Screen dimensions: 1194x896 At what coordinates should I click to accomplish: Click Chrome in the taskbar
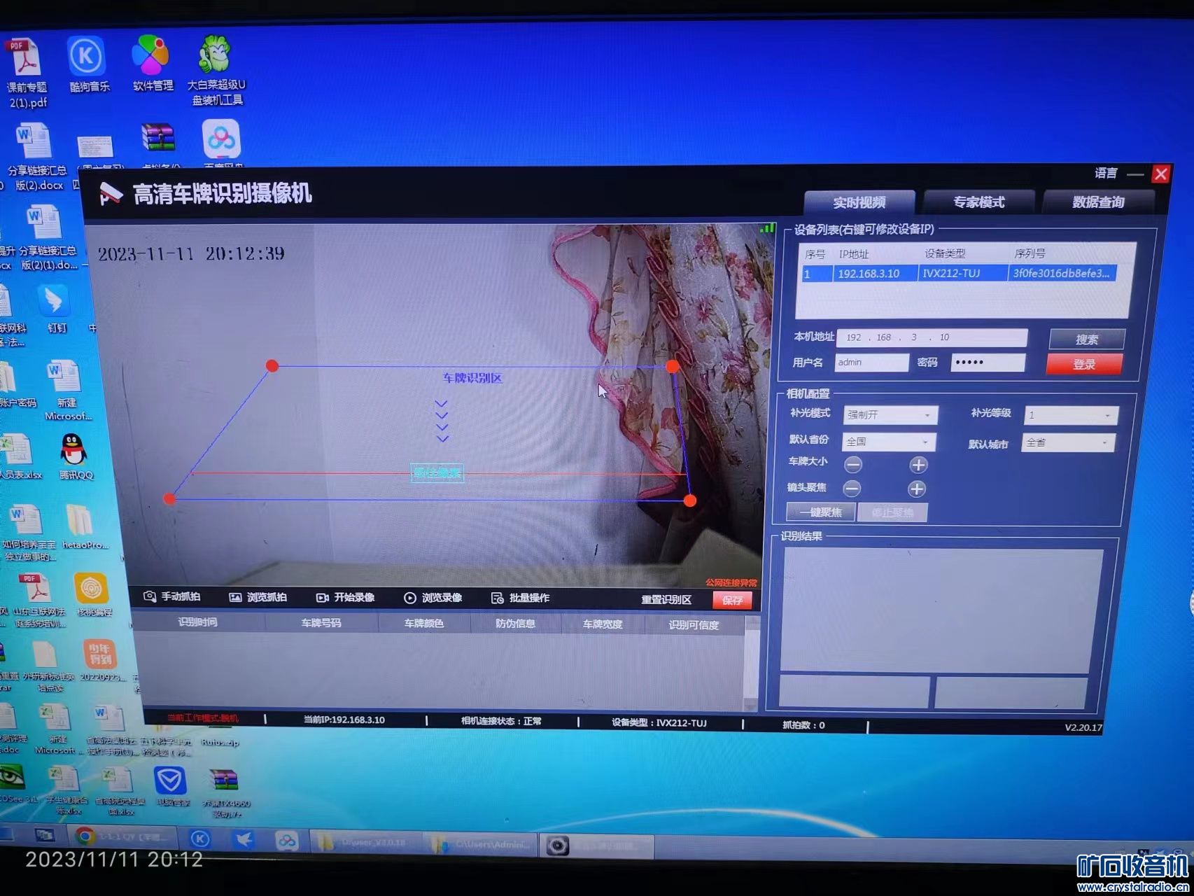coord(122,836)
